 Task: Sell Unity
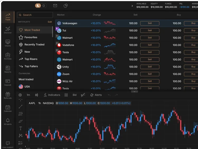tap(150, 67)
